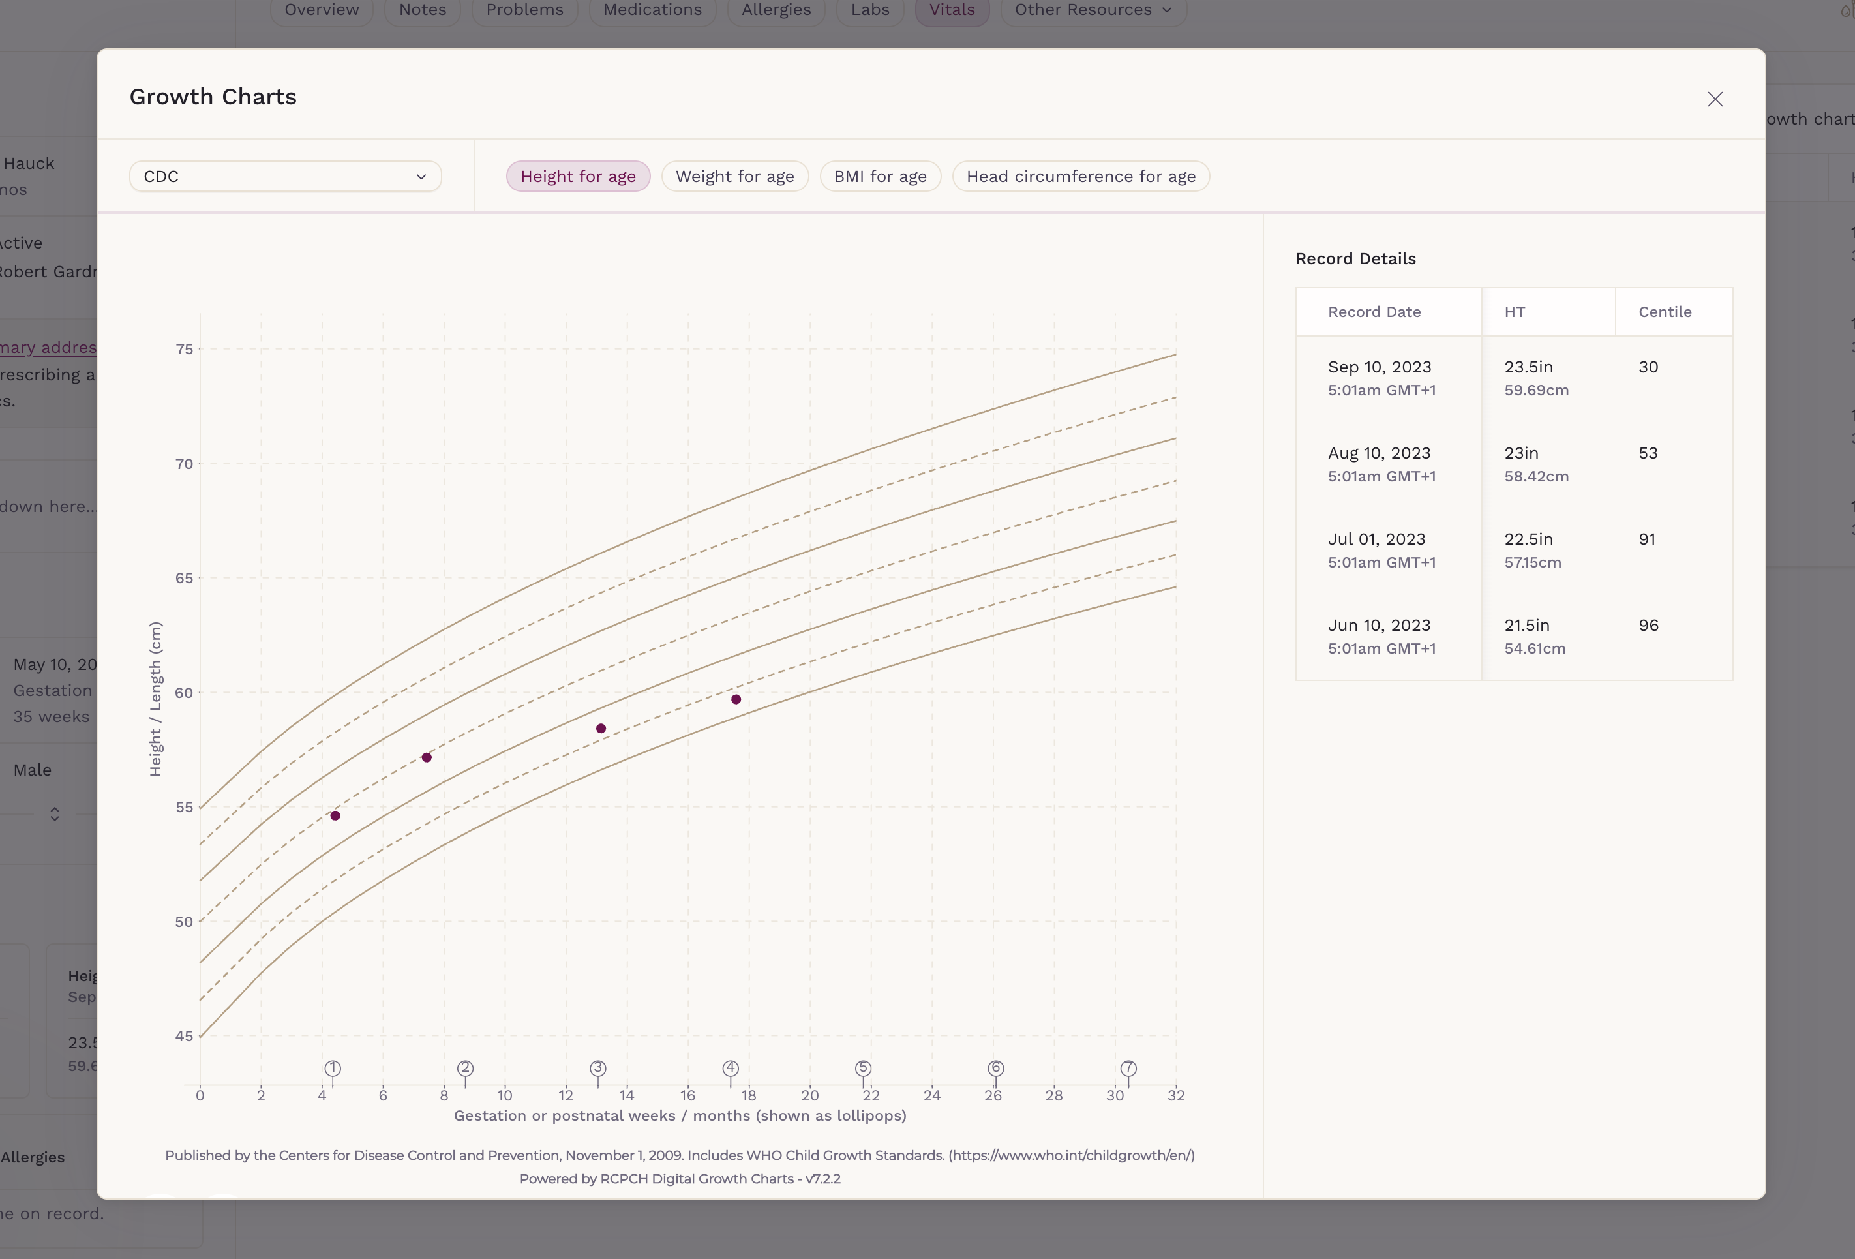1855x1259 pixels.
Task: Open the Overview tab behind dialog
Action: coord(322,10)
